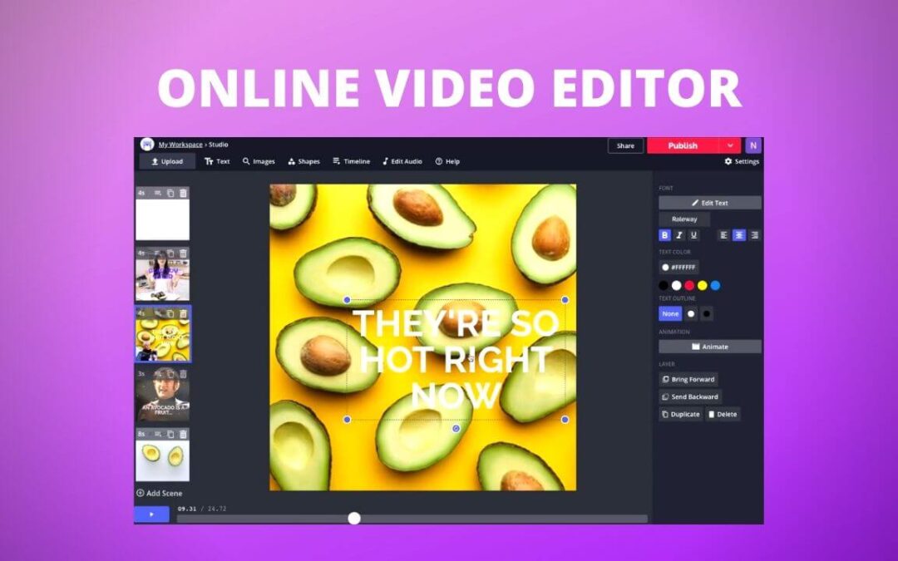Delete the avocado scene using its trash icon

[x=184, y=313]
